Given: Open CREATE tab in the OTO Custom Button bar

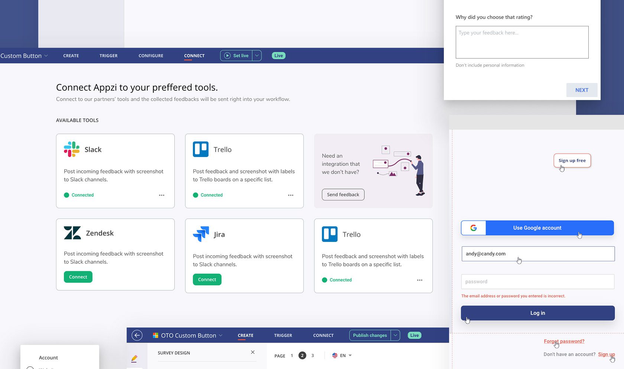Looking at the screenshot, I should point(246,335).
